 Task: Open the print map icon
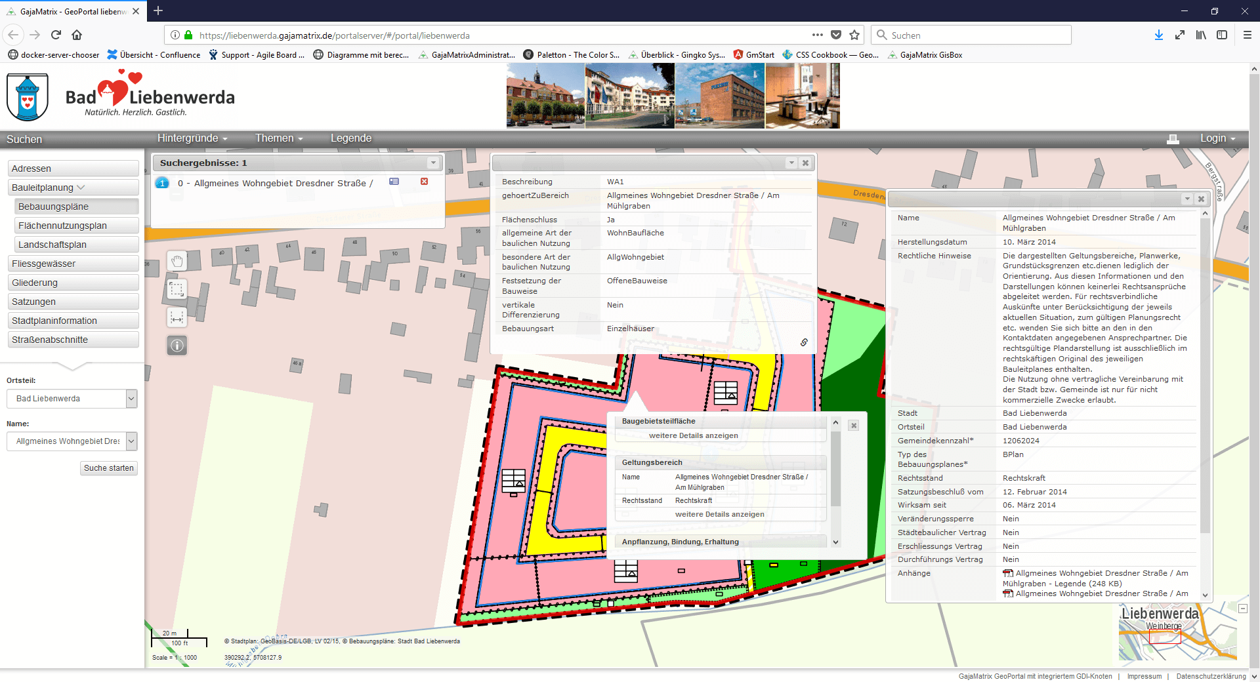tap(1173, 139)
